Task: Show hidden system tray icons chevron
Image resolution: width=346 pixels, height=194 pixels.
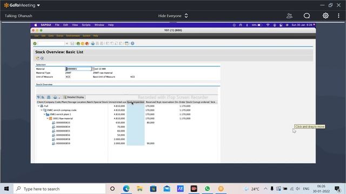Action: (x=265, y=189)
